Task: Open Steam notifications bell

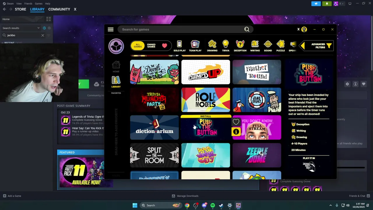Action: [327, 3]
